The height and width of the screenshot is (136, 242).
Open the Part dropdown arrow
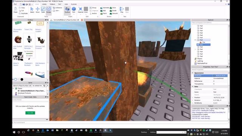point(74,14)
